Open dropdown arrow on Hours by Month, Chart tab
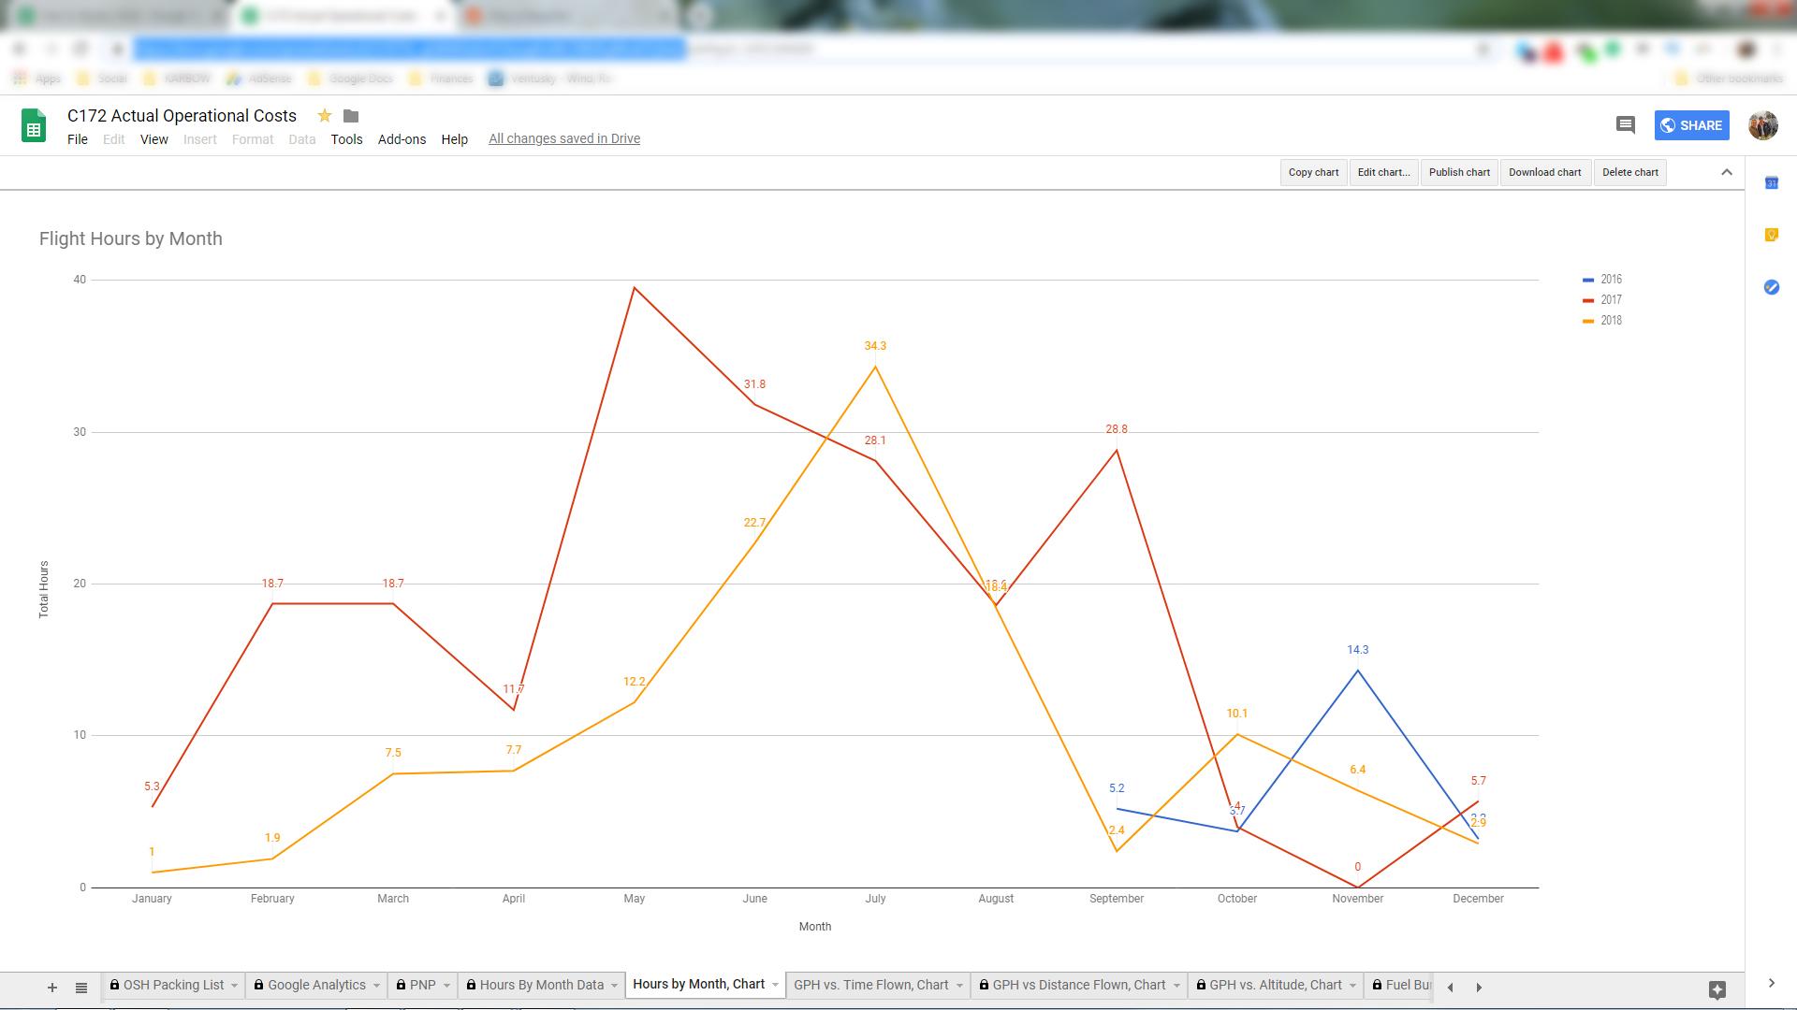 coord(775,985)
